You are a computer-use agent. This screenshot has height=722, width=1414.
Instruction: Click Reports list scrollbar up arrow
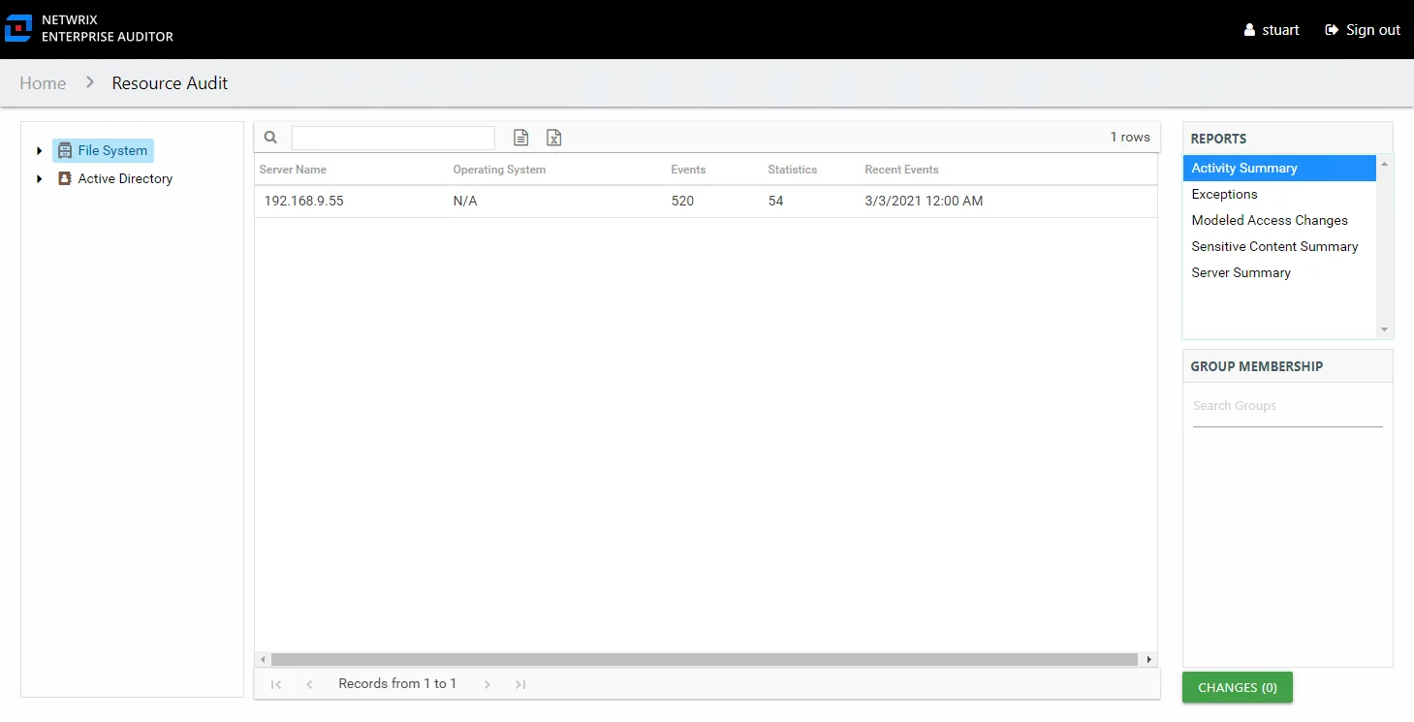[x=1384, y=163]
